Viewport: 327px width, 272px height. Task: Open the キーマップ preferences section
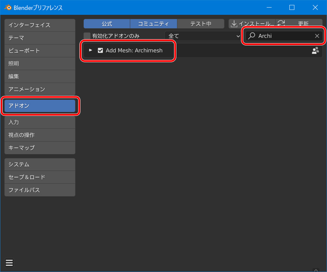click(40, 148)
